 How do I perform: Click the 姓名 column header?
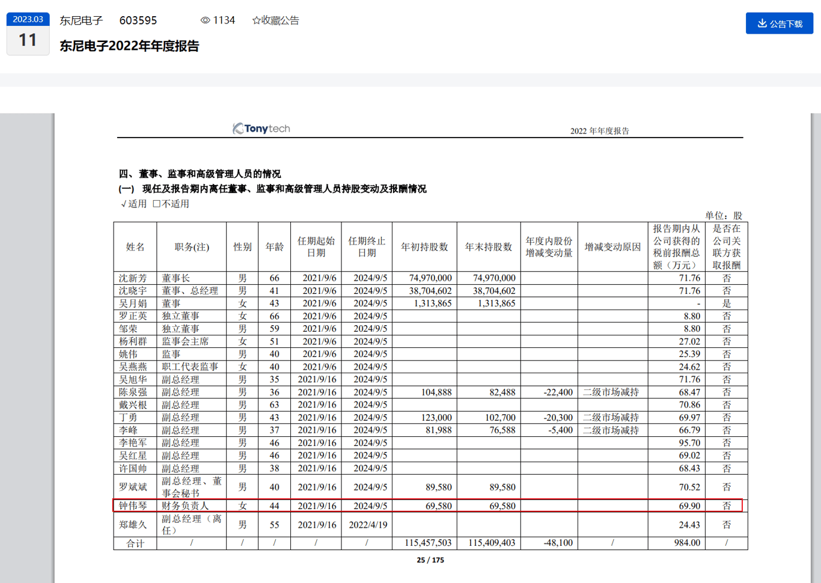[135, 247]
